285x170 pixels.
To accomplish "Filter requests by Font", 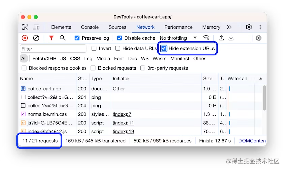I will click(119, 59).
